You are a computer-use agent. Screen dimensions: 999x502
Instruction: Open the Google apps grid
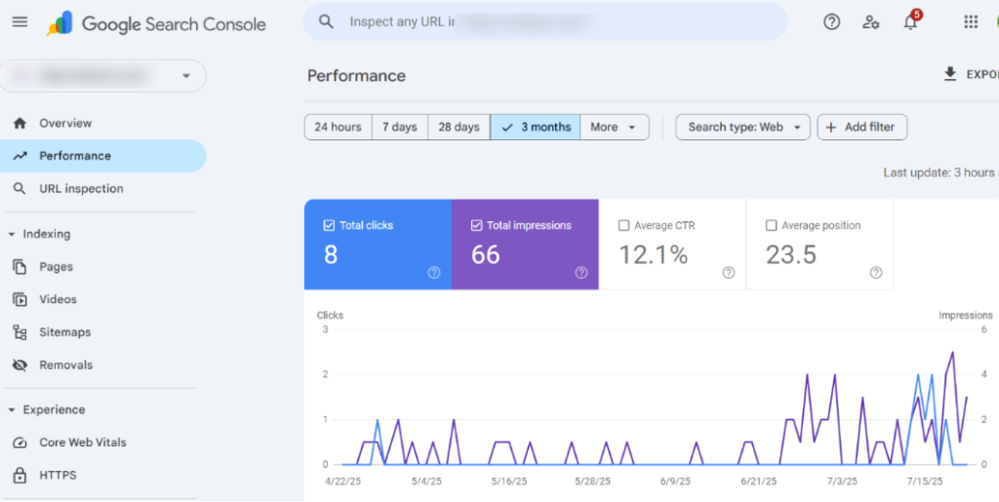[971, 21]
